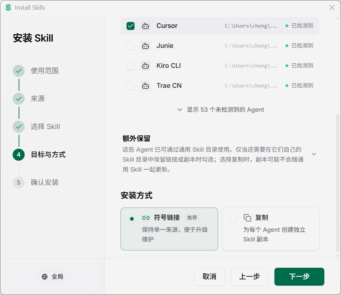Click 已检测到 status in Junie row
Image resolution: width=341 pixels, height=295 pixels.
pos(302,46)
